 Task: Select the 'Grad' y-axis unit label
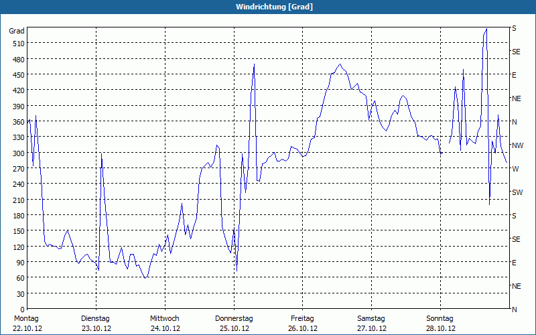coord(17,31)
